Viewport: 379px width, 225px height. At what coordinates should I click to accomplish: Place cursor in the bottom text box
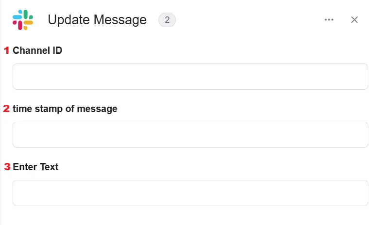click(190, 193)
